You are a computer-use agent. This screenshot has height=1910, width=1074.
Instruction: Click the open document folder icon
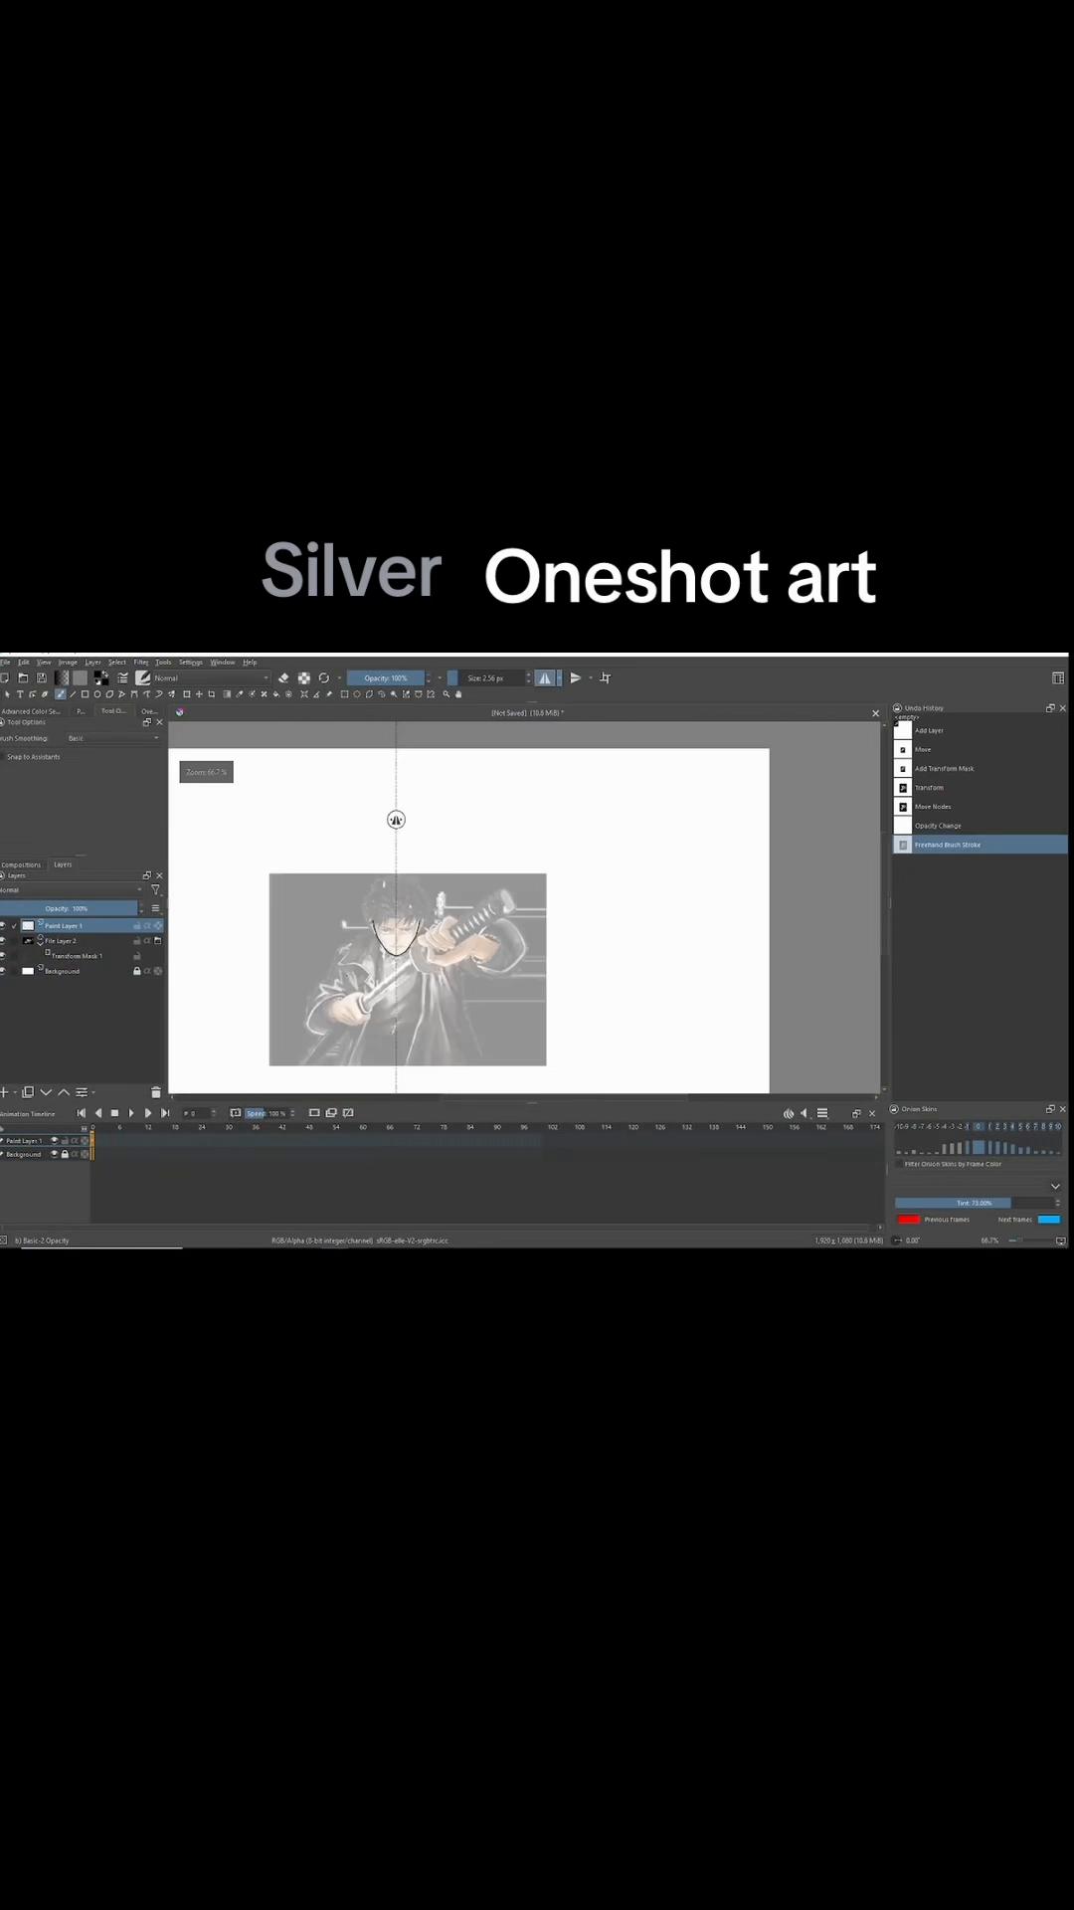pyautogui.click(x=23, y=677)
